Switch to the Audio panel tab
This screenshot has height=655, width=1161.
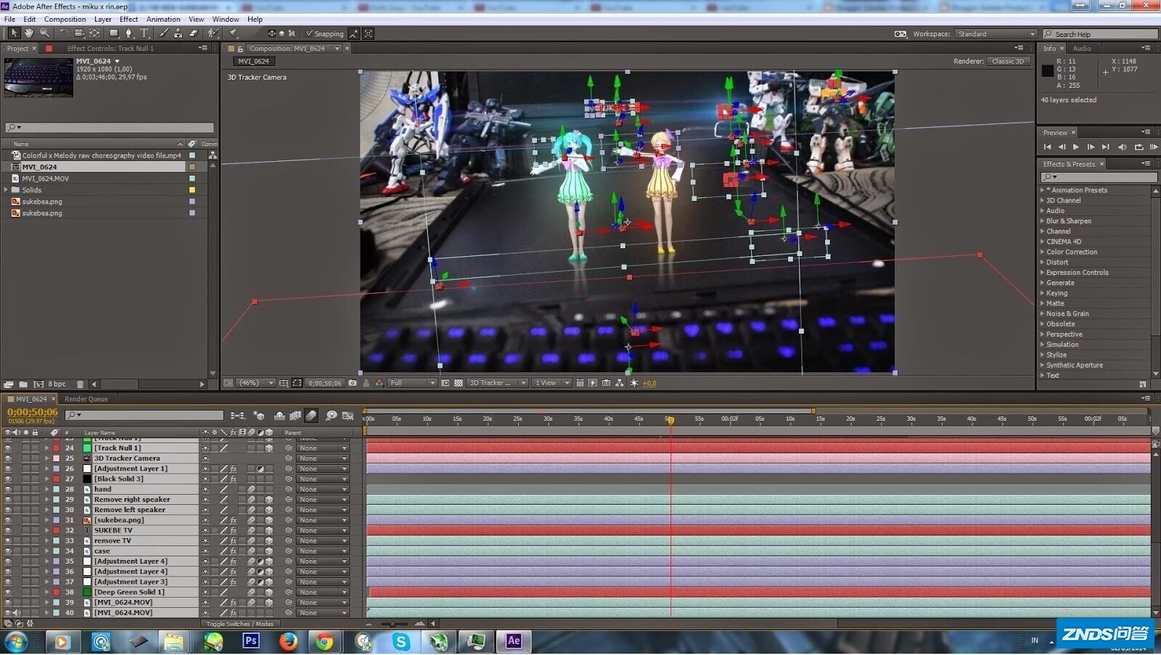[1082, 49]
